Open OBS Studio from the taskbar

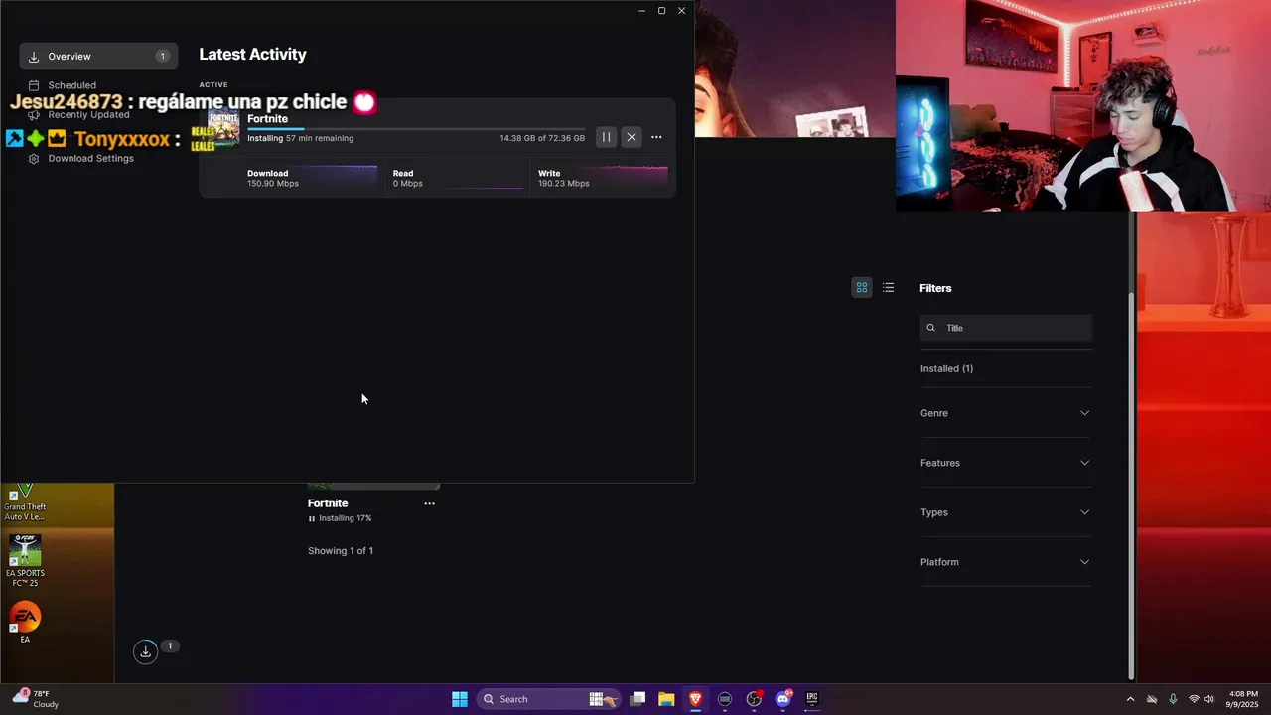[x=754, y=699]
